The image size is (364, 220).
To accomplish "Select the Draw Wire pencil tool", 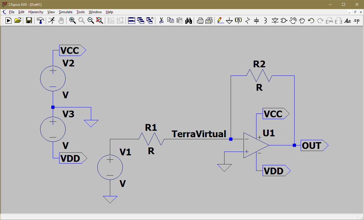I will pyautogui.click(x=220, y=20).
